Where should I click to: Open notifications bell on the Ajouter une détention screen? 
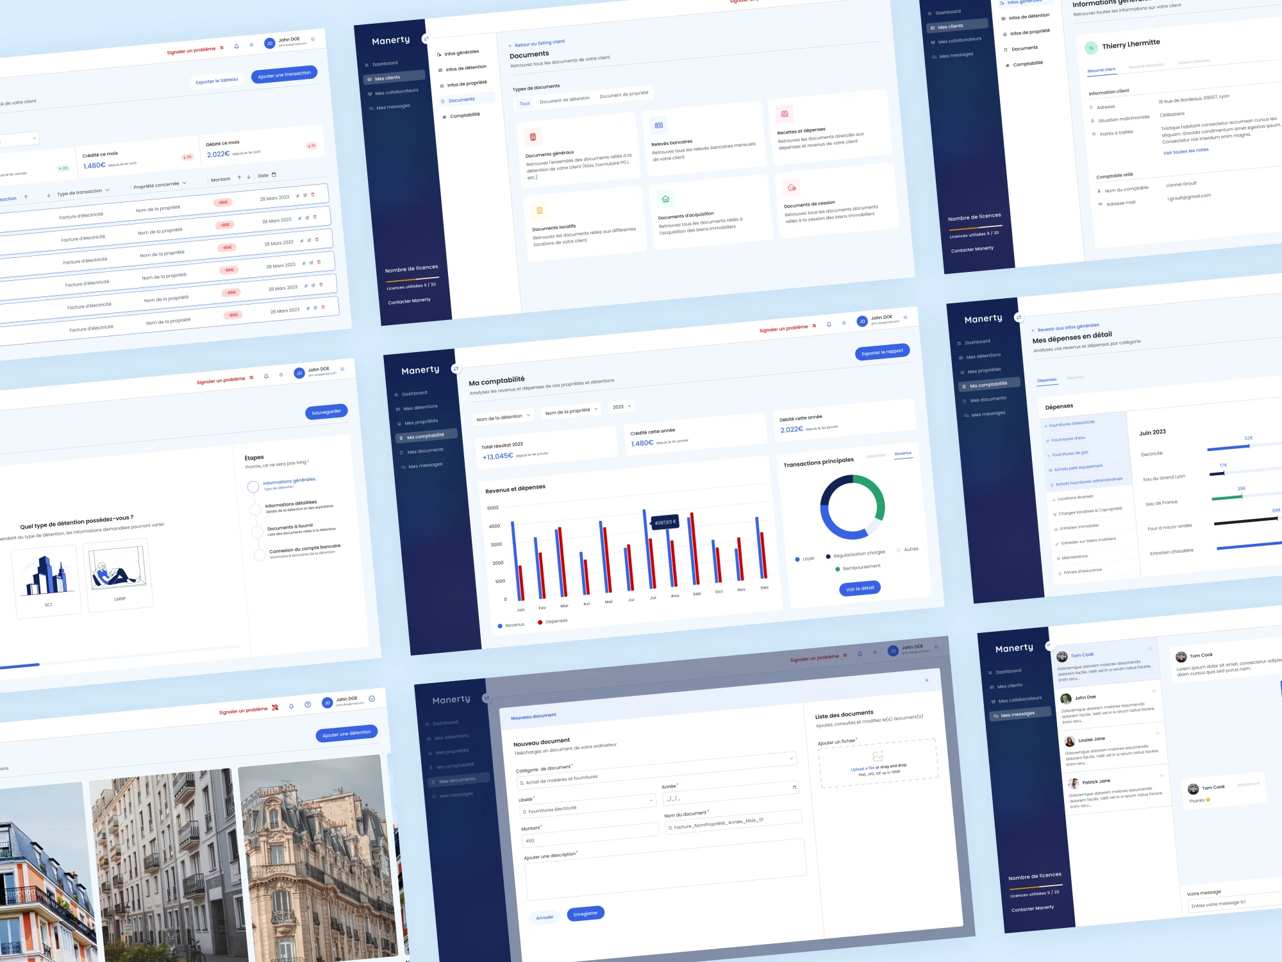(291, 706)
